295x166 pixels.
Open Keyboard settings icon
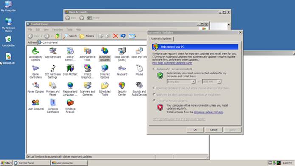122,70
